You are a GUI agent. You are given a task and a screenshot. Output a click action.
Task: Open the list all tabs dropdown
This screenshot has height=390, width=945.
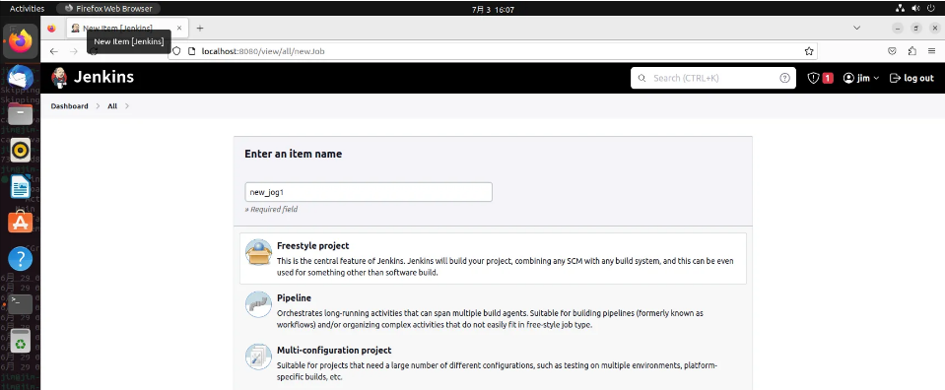click(x=857, y=29)
